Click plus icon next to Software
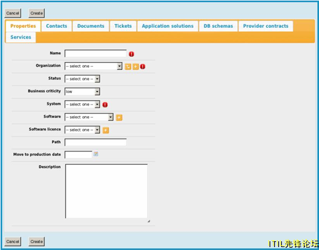 (119, 117)
